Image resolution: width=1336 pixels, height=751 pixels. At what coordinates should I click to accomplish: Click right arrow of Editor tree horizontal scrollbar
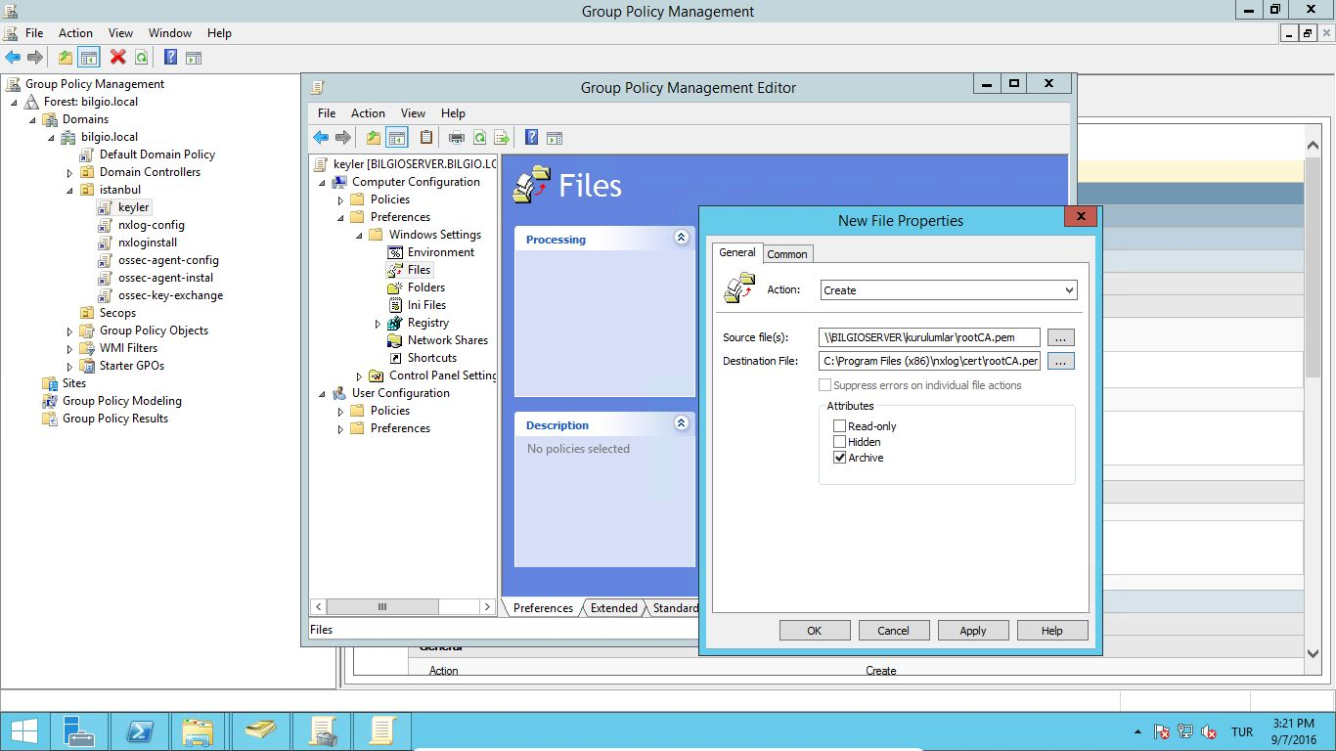[487, 607]
